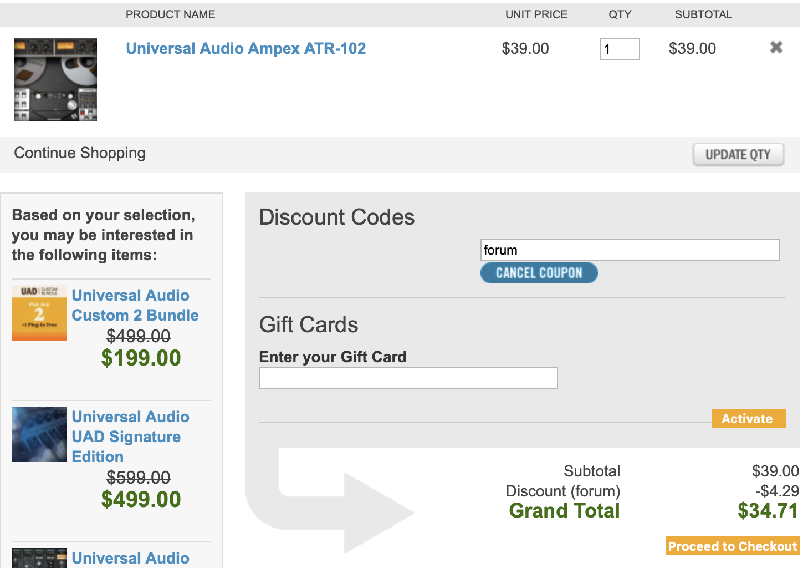Click the Update Qty button
Screen dimensions: 803x568
[738, 155]
